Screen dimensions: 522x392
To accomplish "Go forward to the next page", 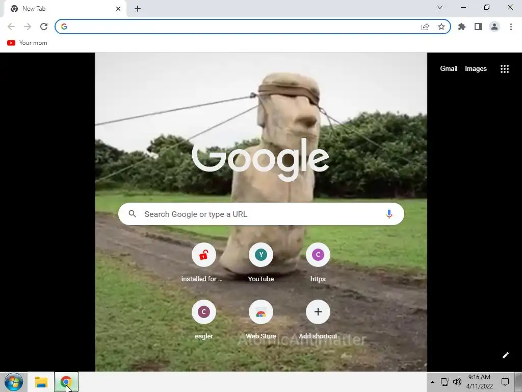I will pyautogui.click(x=28, y=27).
